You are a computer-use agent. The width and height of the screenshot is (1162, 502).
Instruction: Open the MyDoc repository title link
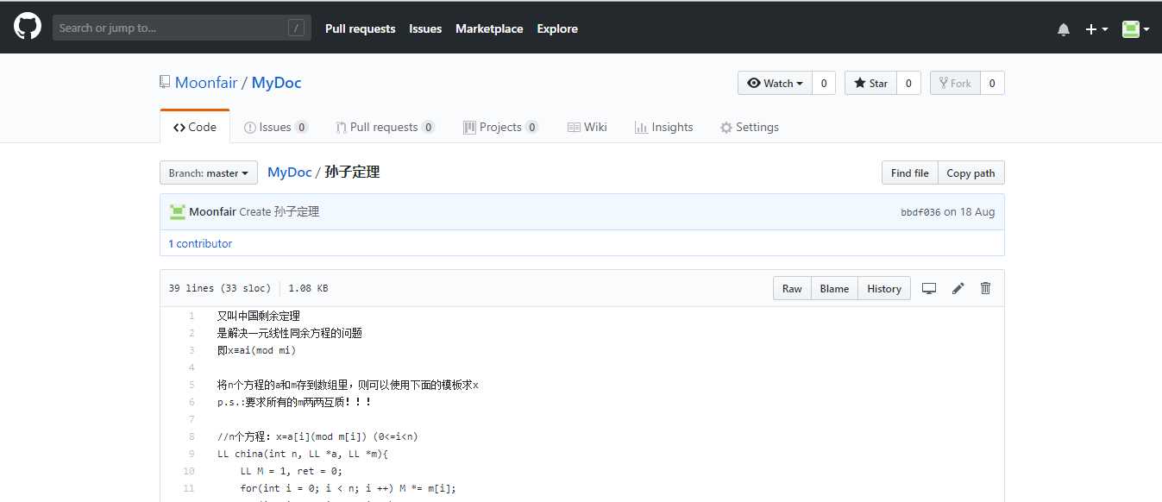276,83
